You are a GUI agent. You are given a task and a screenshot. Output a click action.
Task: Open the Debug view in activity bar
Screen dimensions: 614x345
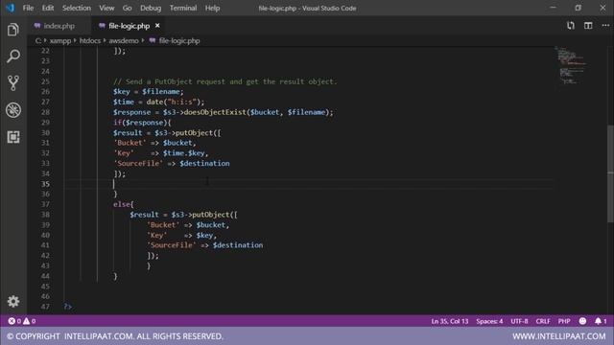tap(12, 110)
